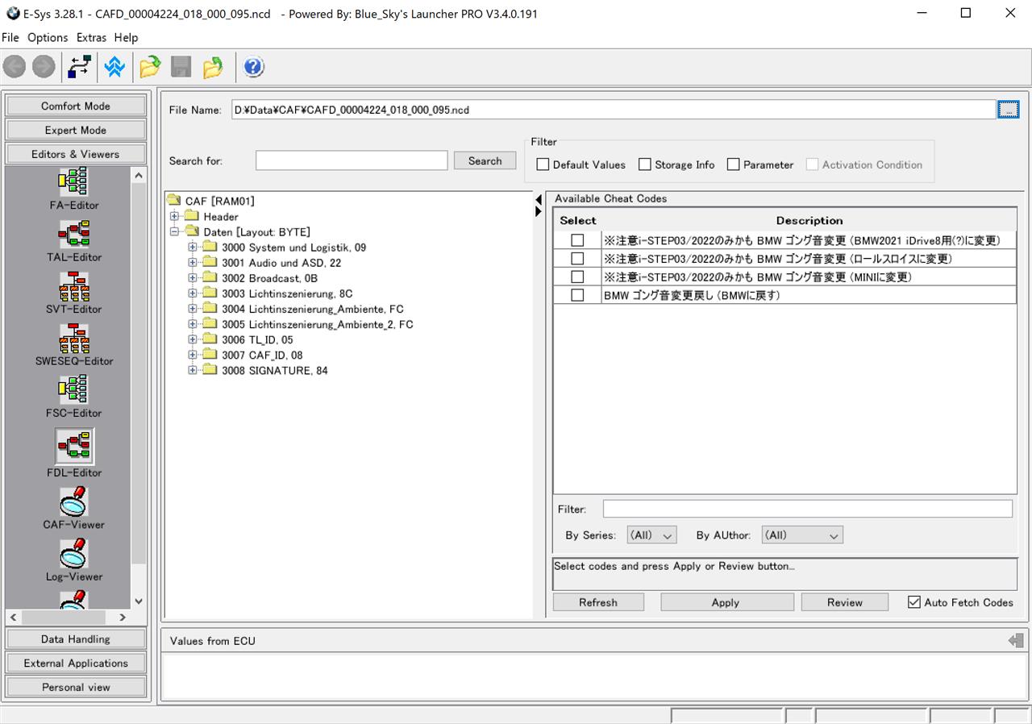Click the blue double-arrow toolbar icon
The image size is (1032, 724).
coord(114,67)
